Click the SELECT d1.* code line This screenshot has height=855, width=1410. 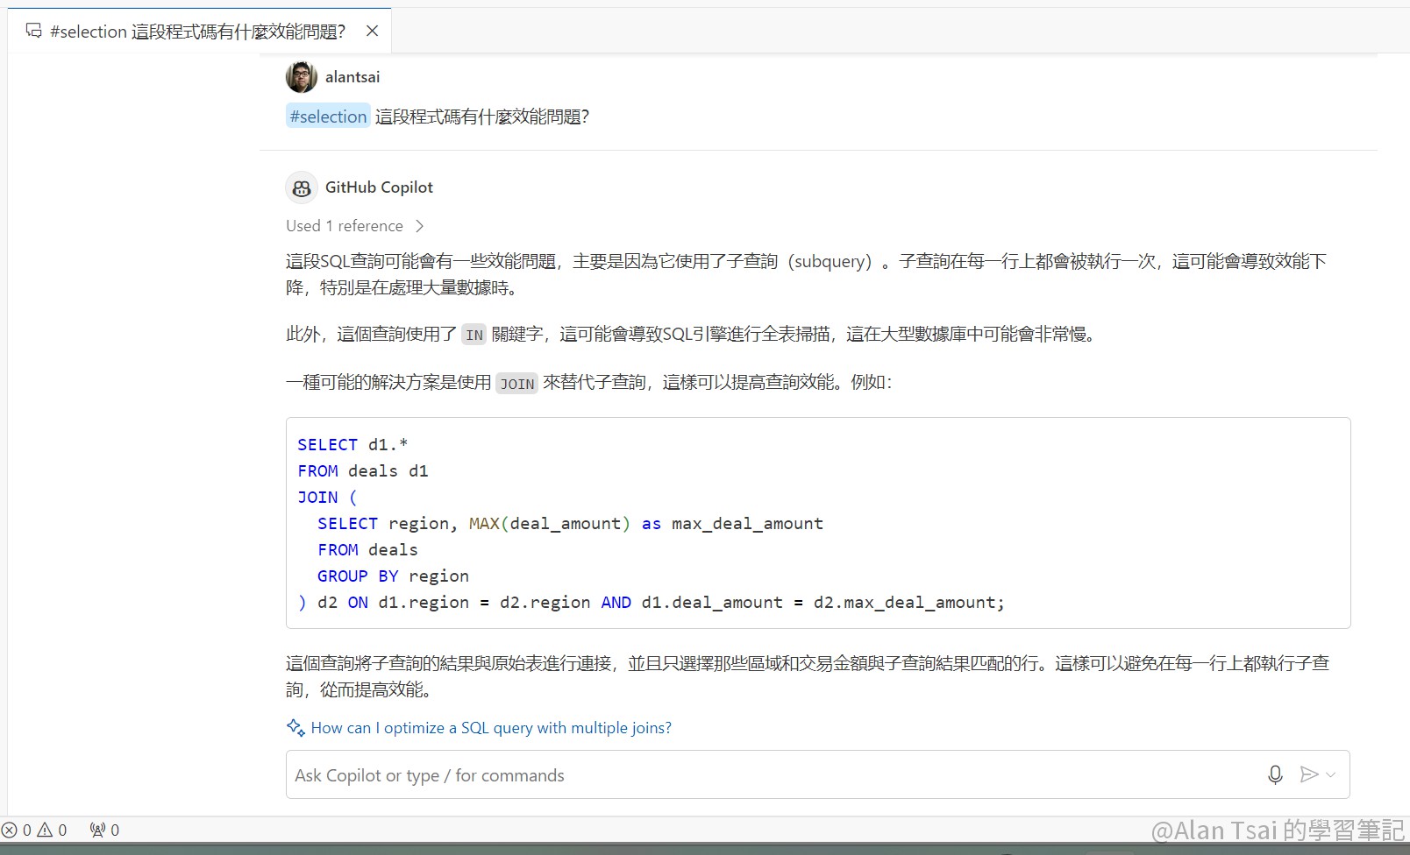(x=352, y=445)
